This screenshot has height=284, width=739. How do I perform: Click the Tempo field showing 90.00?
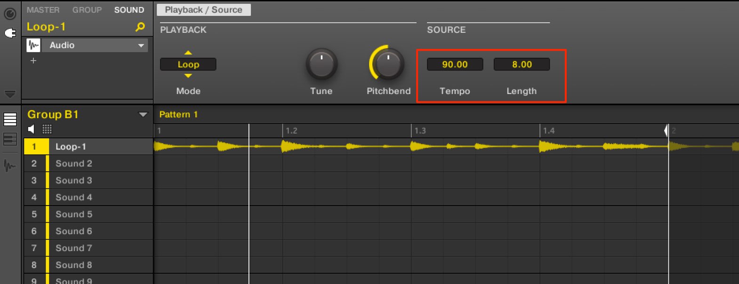pyautogui.click(x=455, y=64)
